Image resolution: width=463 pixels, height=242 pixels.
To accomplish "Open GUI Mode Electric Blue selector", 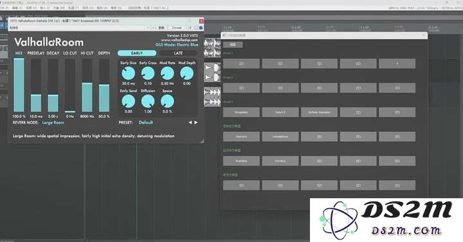I will [x=177, y=44].
